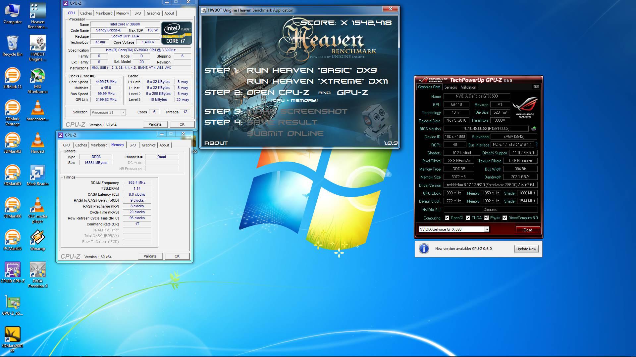Screen dimensions: 636x357
Task: Open the Computer desktop icon
Action: [x=13, y=14]
